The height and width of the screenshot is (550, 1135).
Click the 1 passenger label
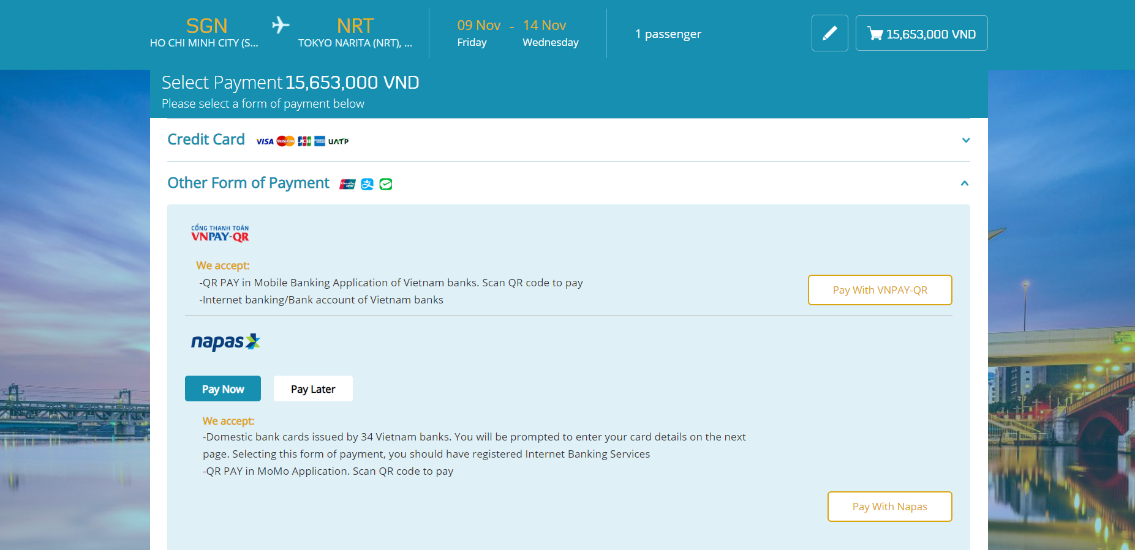[668, 34]
